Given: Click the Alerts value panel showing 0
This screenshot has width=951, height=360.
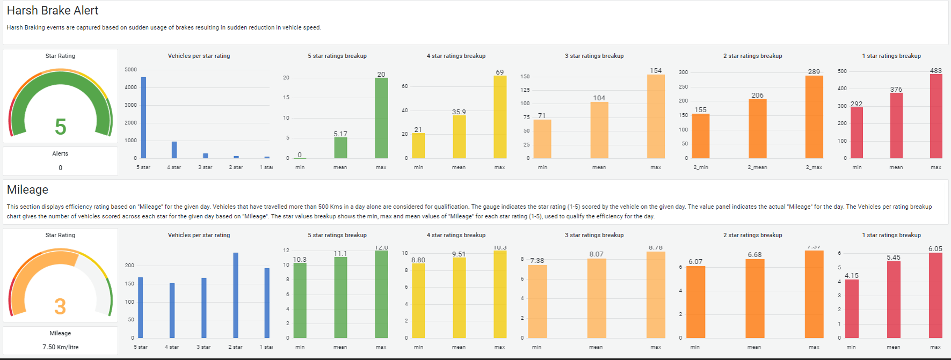Looking at the screenshot, I should pos(60,161).
